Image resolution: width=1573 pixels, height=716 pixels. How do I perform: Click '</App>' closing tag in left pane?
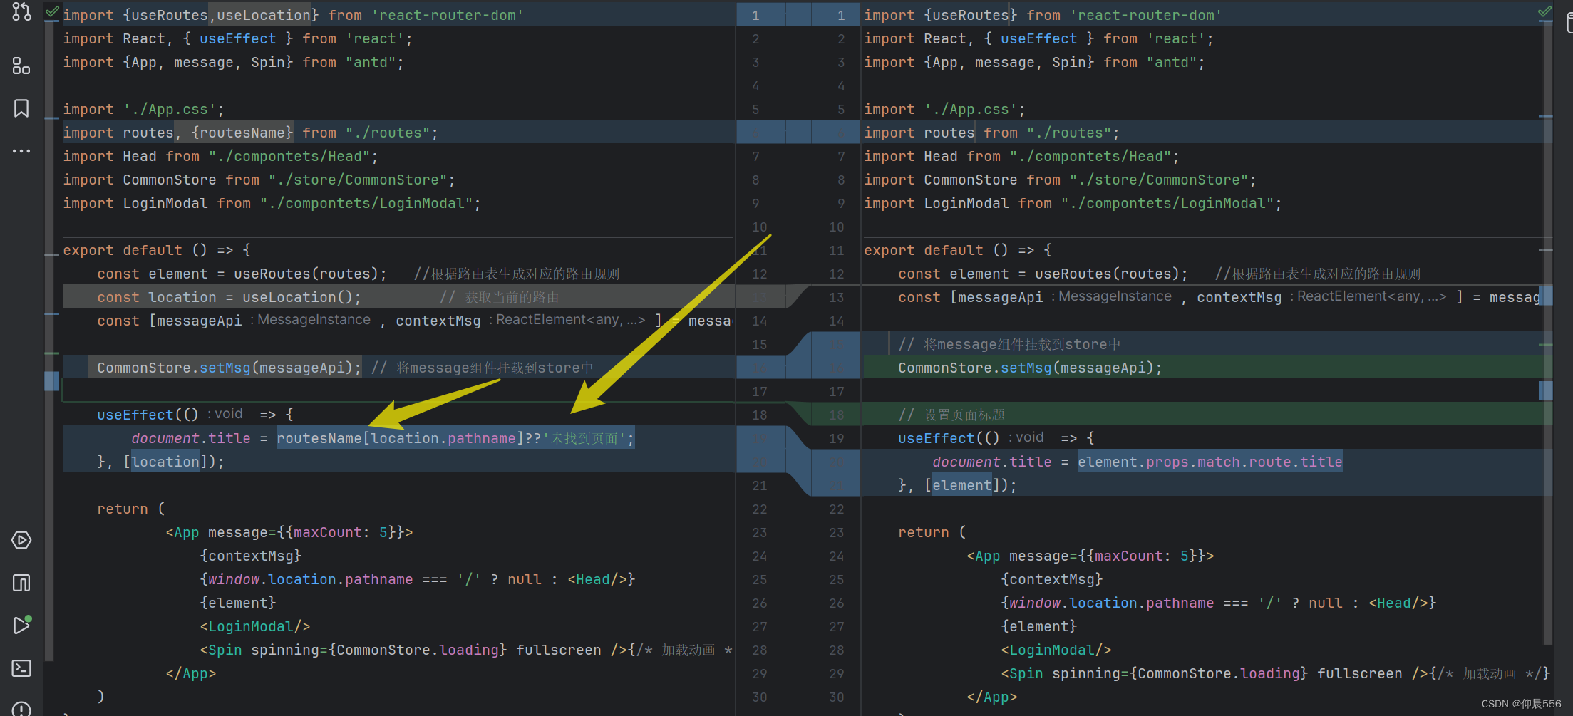point(191,673)
